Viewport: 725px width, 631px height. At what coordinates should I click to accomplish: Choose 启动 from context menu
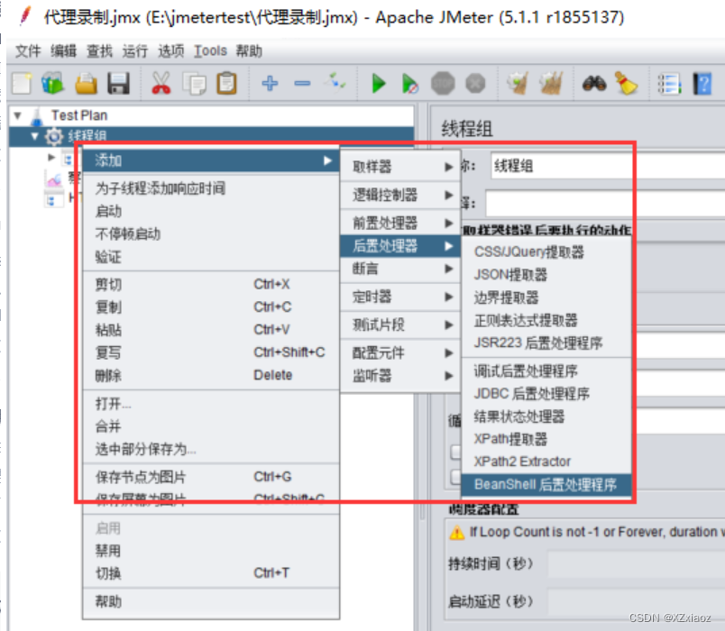pos(211,211)
